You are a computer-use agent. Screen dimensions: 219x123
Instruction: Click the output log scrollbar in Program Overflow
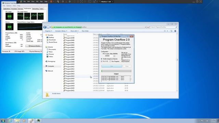click(x=130, y=79)
